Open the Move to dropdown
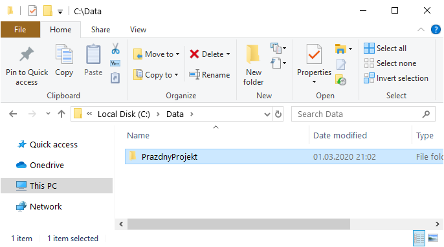The image size is (444, 247). [x=157, y=54]
